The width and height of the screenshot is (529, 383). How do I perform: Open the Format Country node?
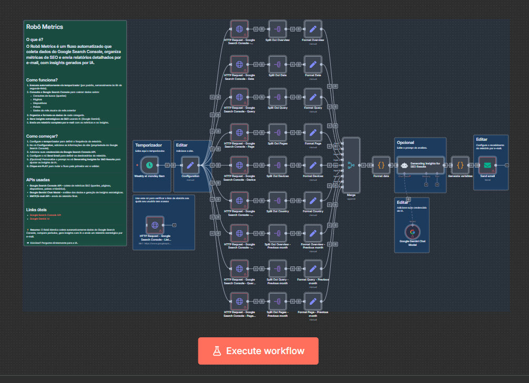click(x=313, y=200)
